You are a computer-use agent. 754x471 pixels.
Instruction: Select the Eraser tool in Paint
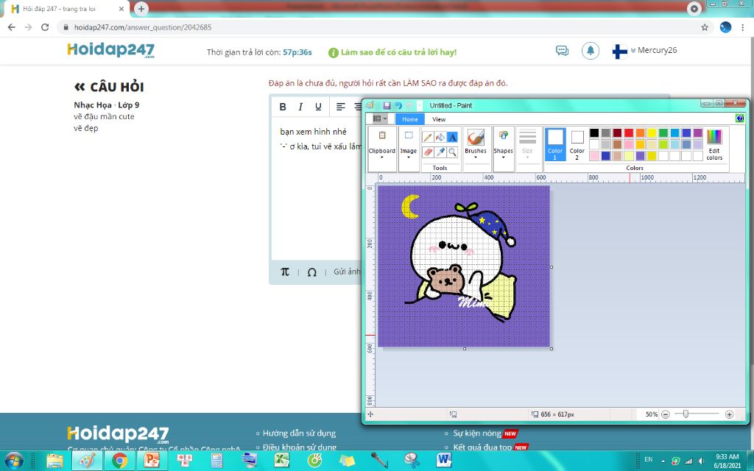coord(428,152)
